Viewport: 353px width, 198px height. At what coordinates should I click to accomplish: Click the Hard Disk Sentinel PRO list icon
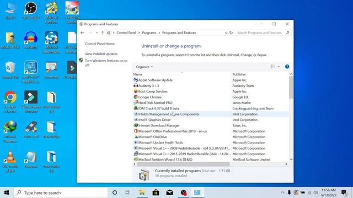[x=136, y=103]
